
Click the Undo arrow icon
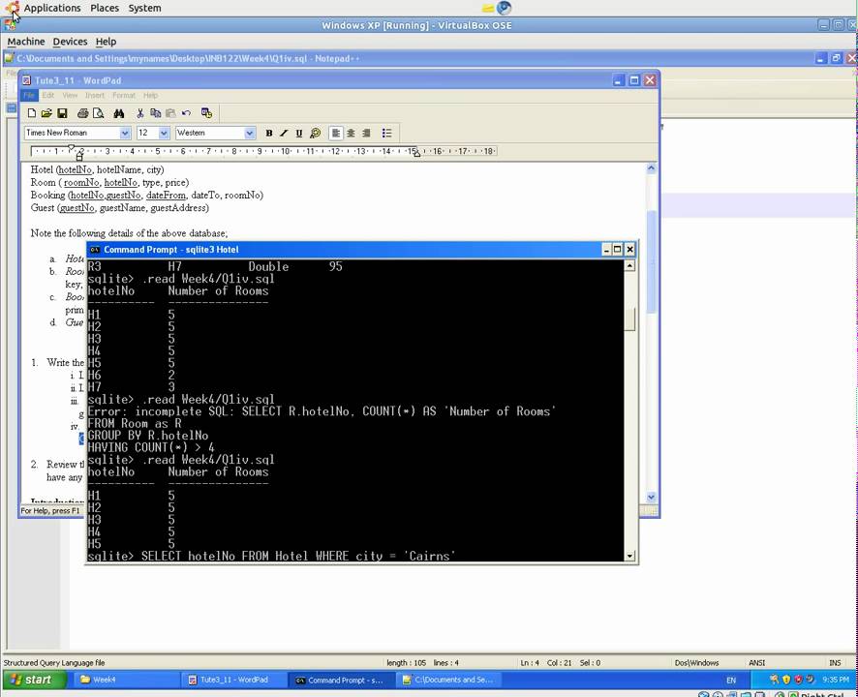click(x=186, y=113)
